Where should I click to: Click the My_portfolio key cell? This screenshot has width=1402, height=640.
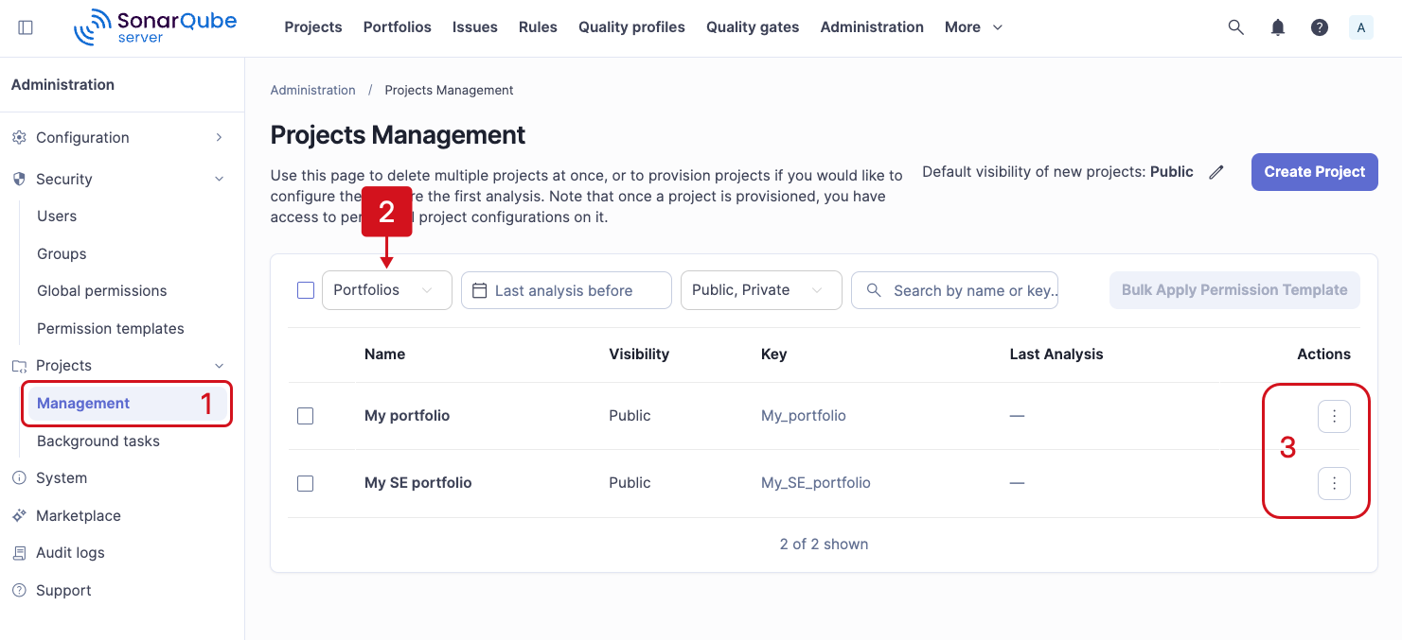(x=804, y=416)
